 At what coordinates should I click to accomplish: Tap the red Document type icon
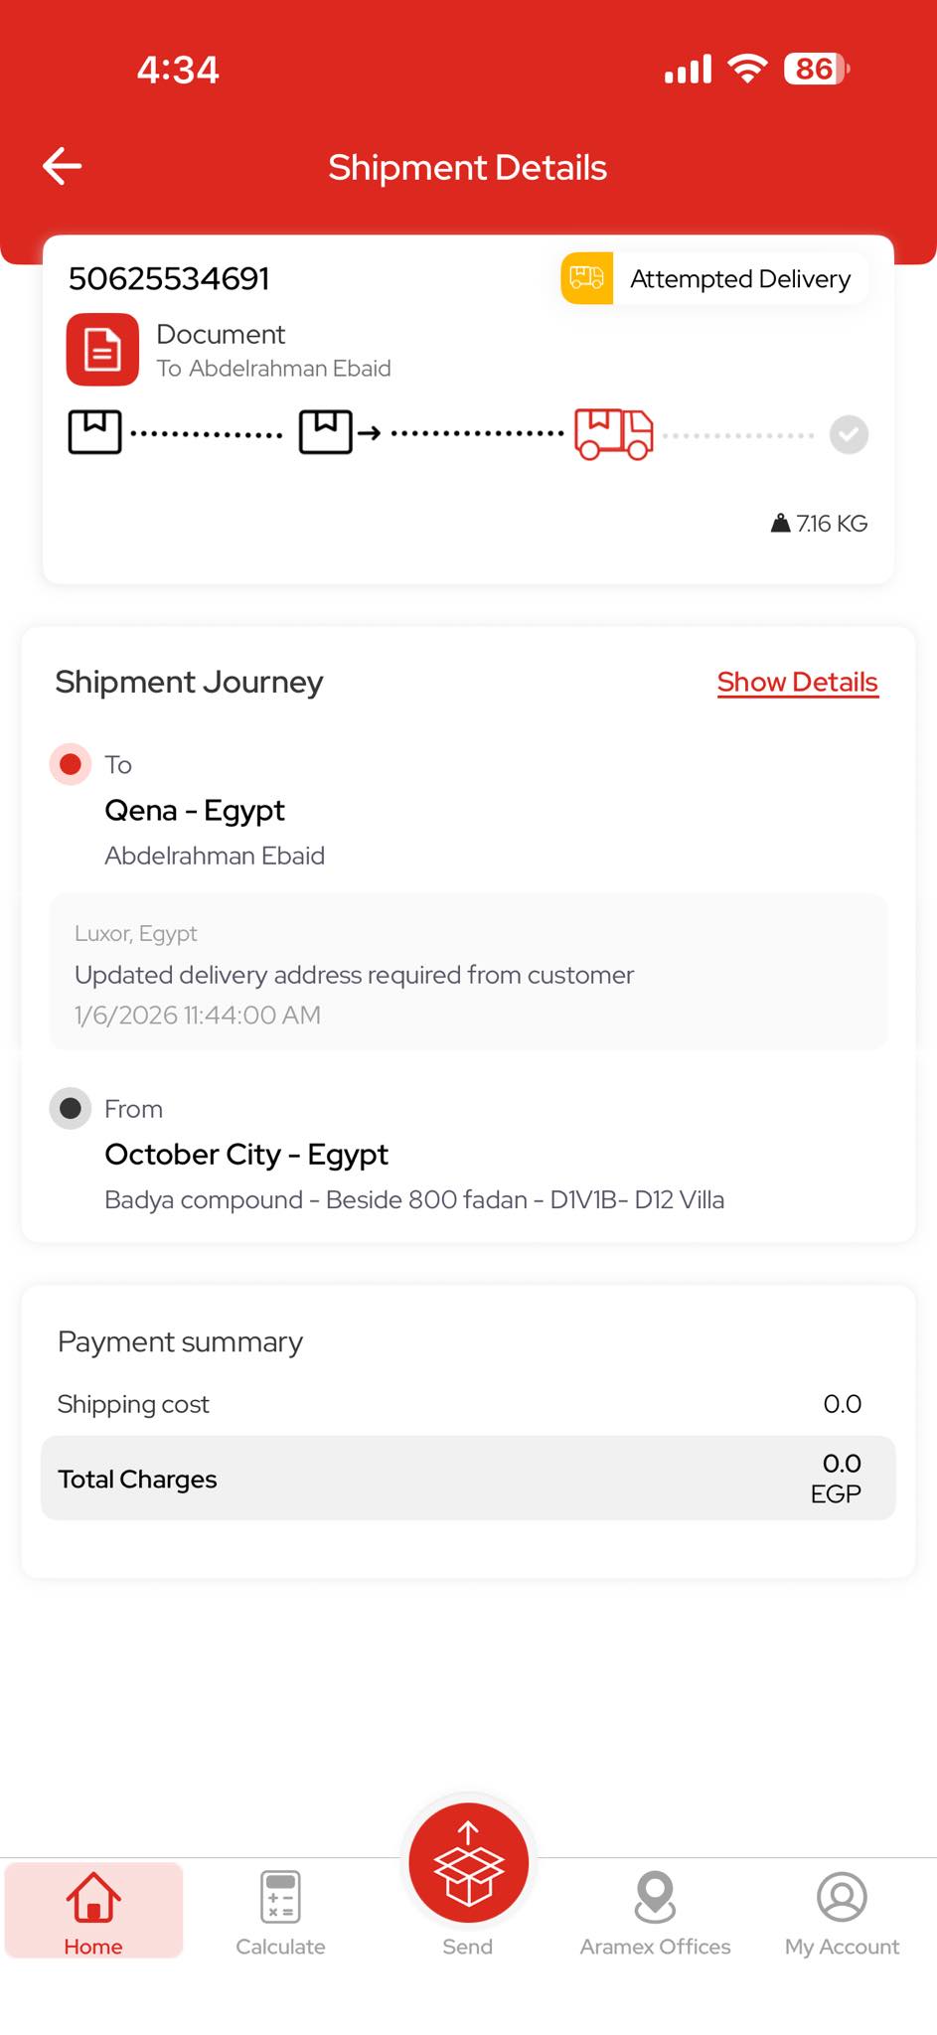click(x=102, y=350)
